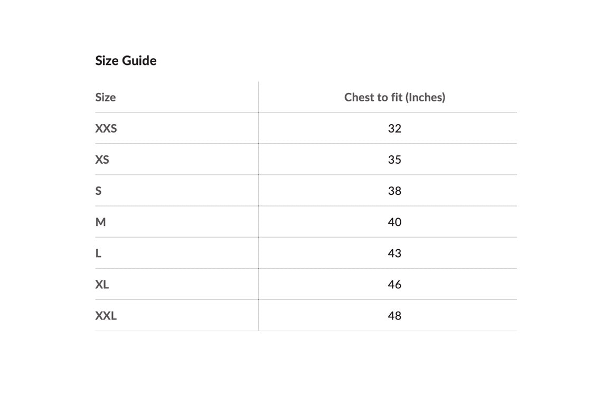Viewport: 602px width, 395px height.
Task: Select the XXS size row label
Action: [106, 128]
